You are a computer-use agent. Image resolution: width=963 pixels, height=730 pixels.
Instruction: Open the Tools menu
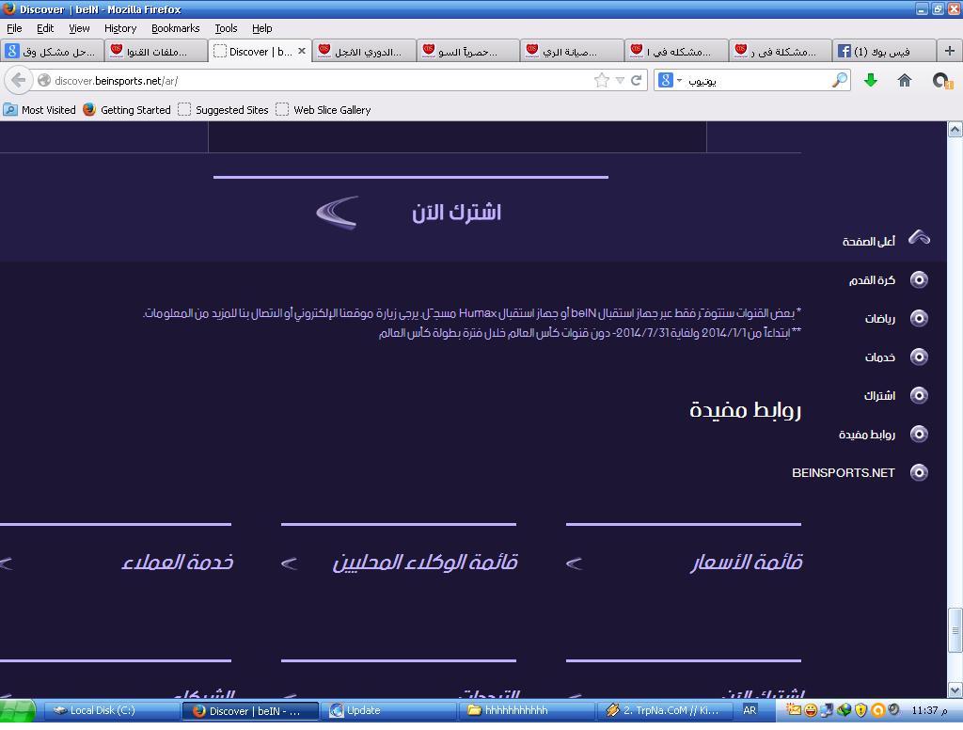226,28
